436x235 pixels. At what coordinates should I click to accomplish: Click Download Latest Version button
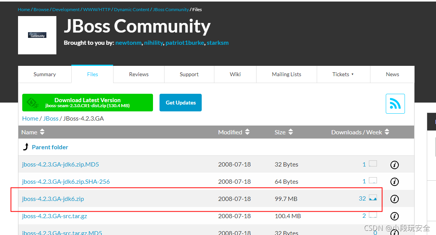point(87,103)
